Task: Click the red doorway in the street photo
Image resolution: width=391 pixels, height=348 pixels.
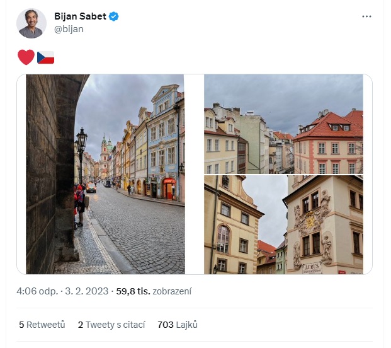Action: pyautogui.click(x=168, y=188)
